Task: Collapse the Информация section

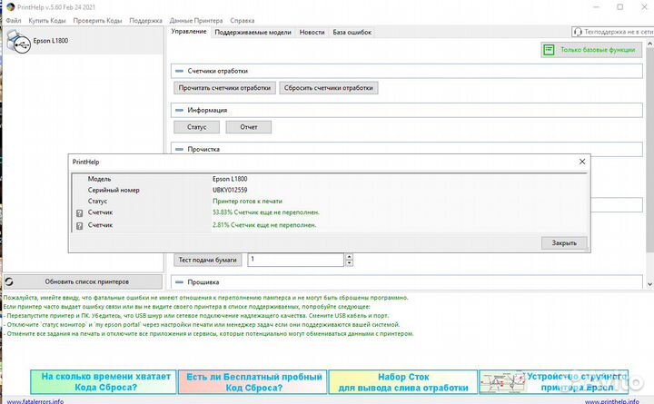Action: coord(179,110)
